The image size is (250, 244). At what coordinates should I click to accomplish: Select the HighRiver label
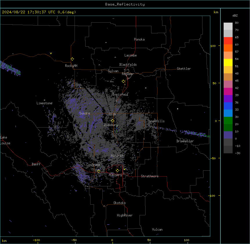125,215
